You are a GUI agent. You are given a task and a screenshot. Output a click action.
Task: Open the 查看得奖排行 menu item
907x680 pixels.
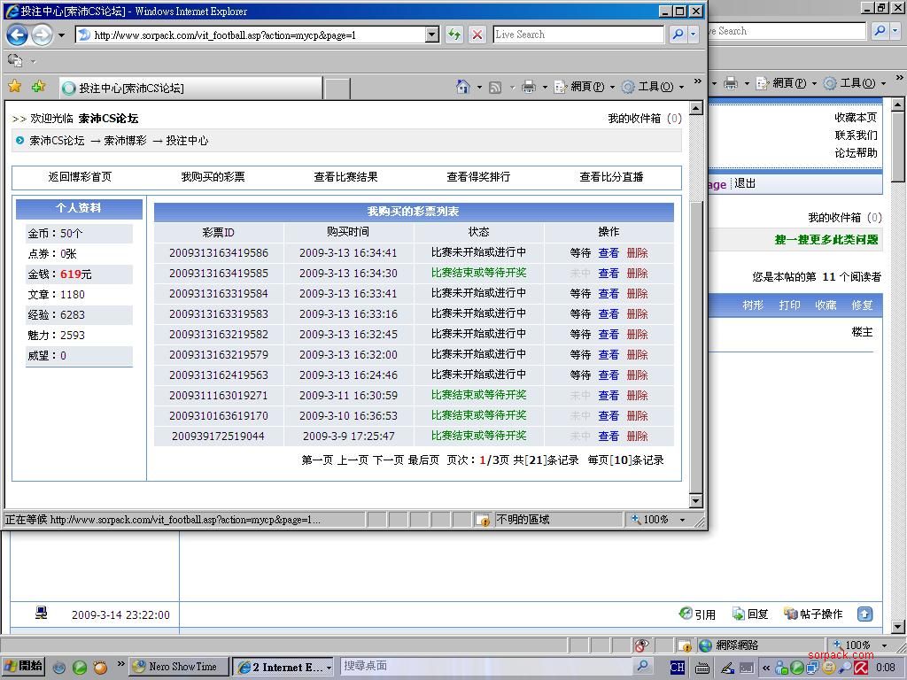(478, 176)
